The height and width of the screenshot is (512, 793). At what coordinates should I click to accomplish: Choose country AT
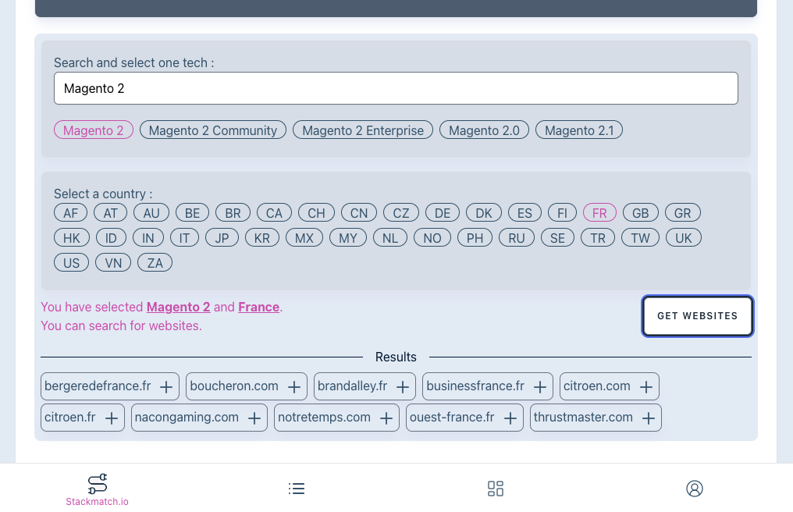click(110, 212)
